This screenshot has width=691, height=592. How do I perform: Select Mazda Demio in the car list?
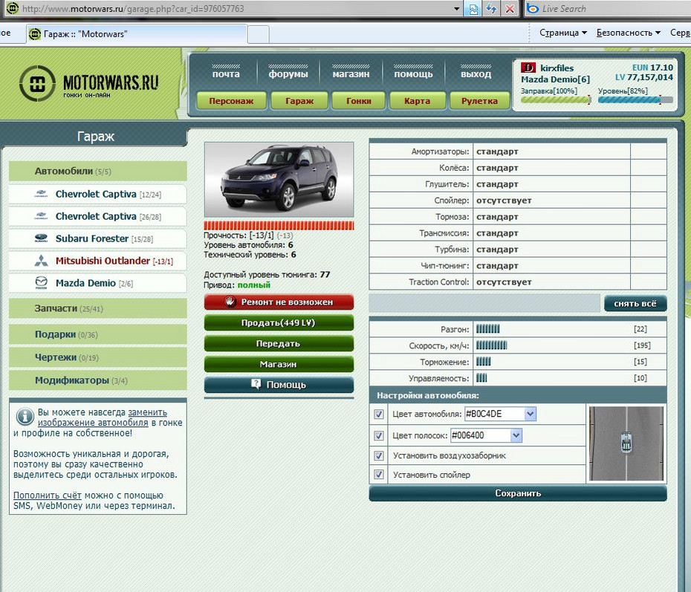(98, 283)
